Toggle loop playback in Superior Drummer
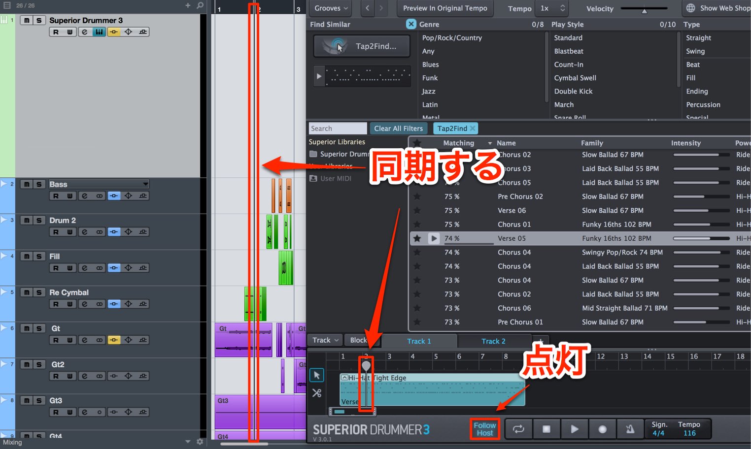Viewport: 751px width, 449px height. 518,429
